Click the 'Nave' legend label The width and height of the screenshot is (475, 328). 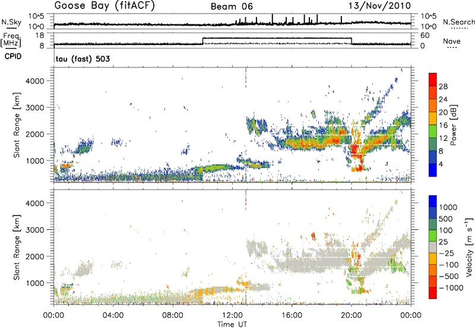coord(452,41)
